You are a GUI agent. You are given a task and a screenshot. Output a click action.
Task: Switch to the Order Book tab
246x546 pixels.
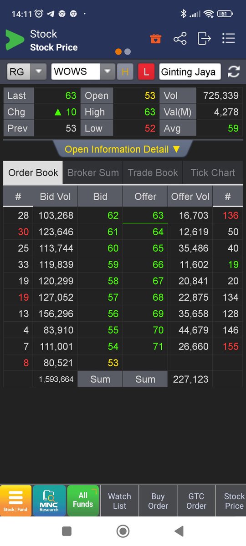pos(33,172)
